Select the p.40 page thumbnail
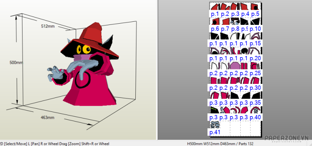Screen dimensions: 312x146 (x=255, y=114)
